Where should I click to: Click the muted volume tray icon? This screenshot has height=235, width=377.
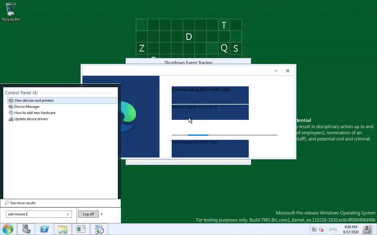tap(321, 229)
